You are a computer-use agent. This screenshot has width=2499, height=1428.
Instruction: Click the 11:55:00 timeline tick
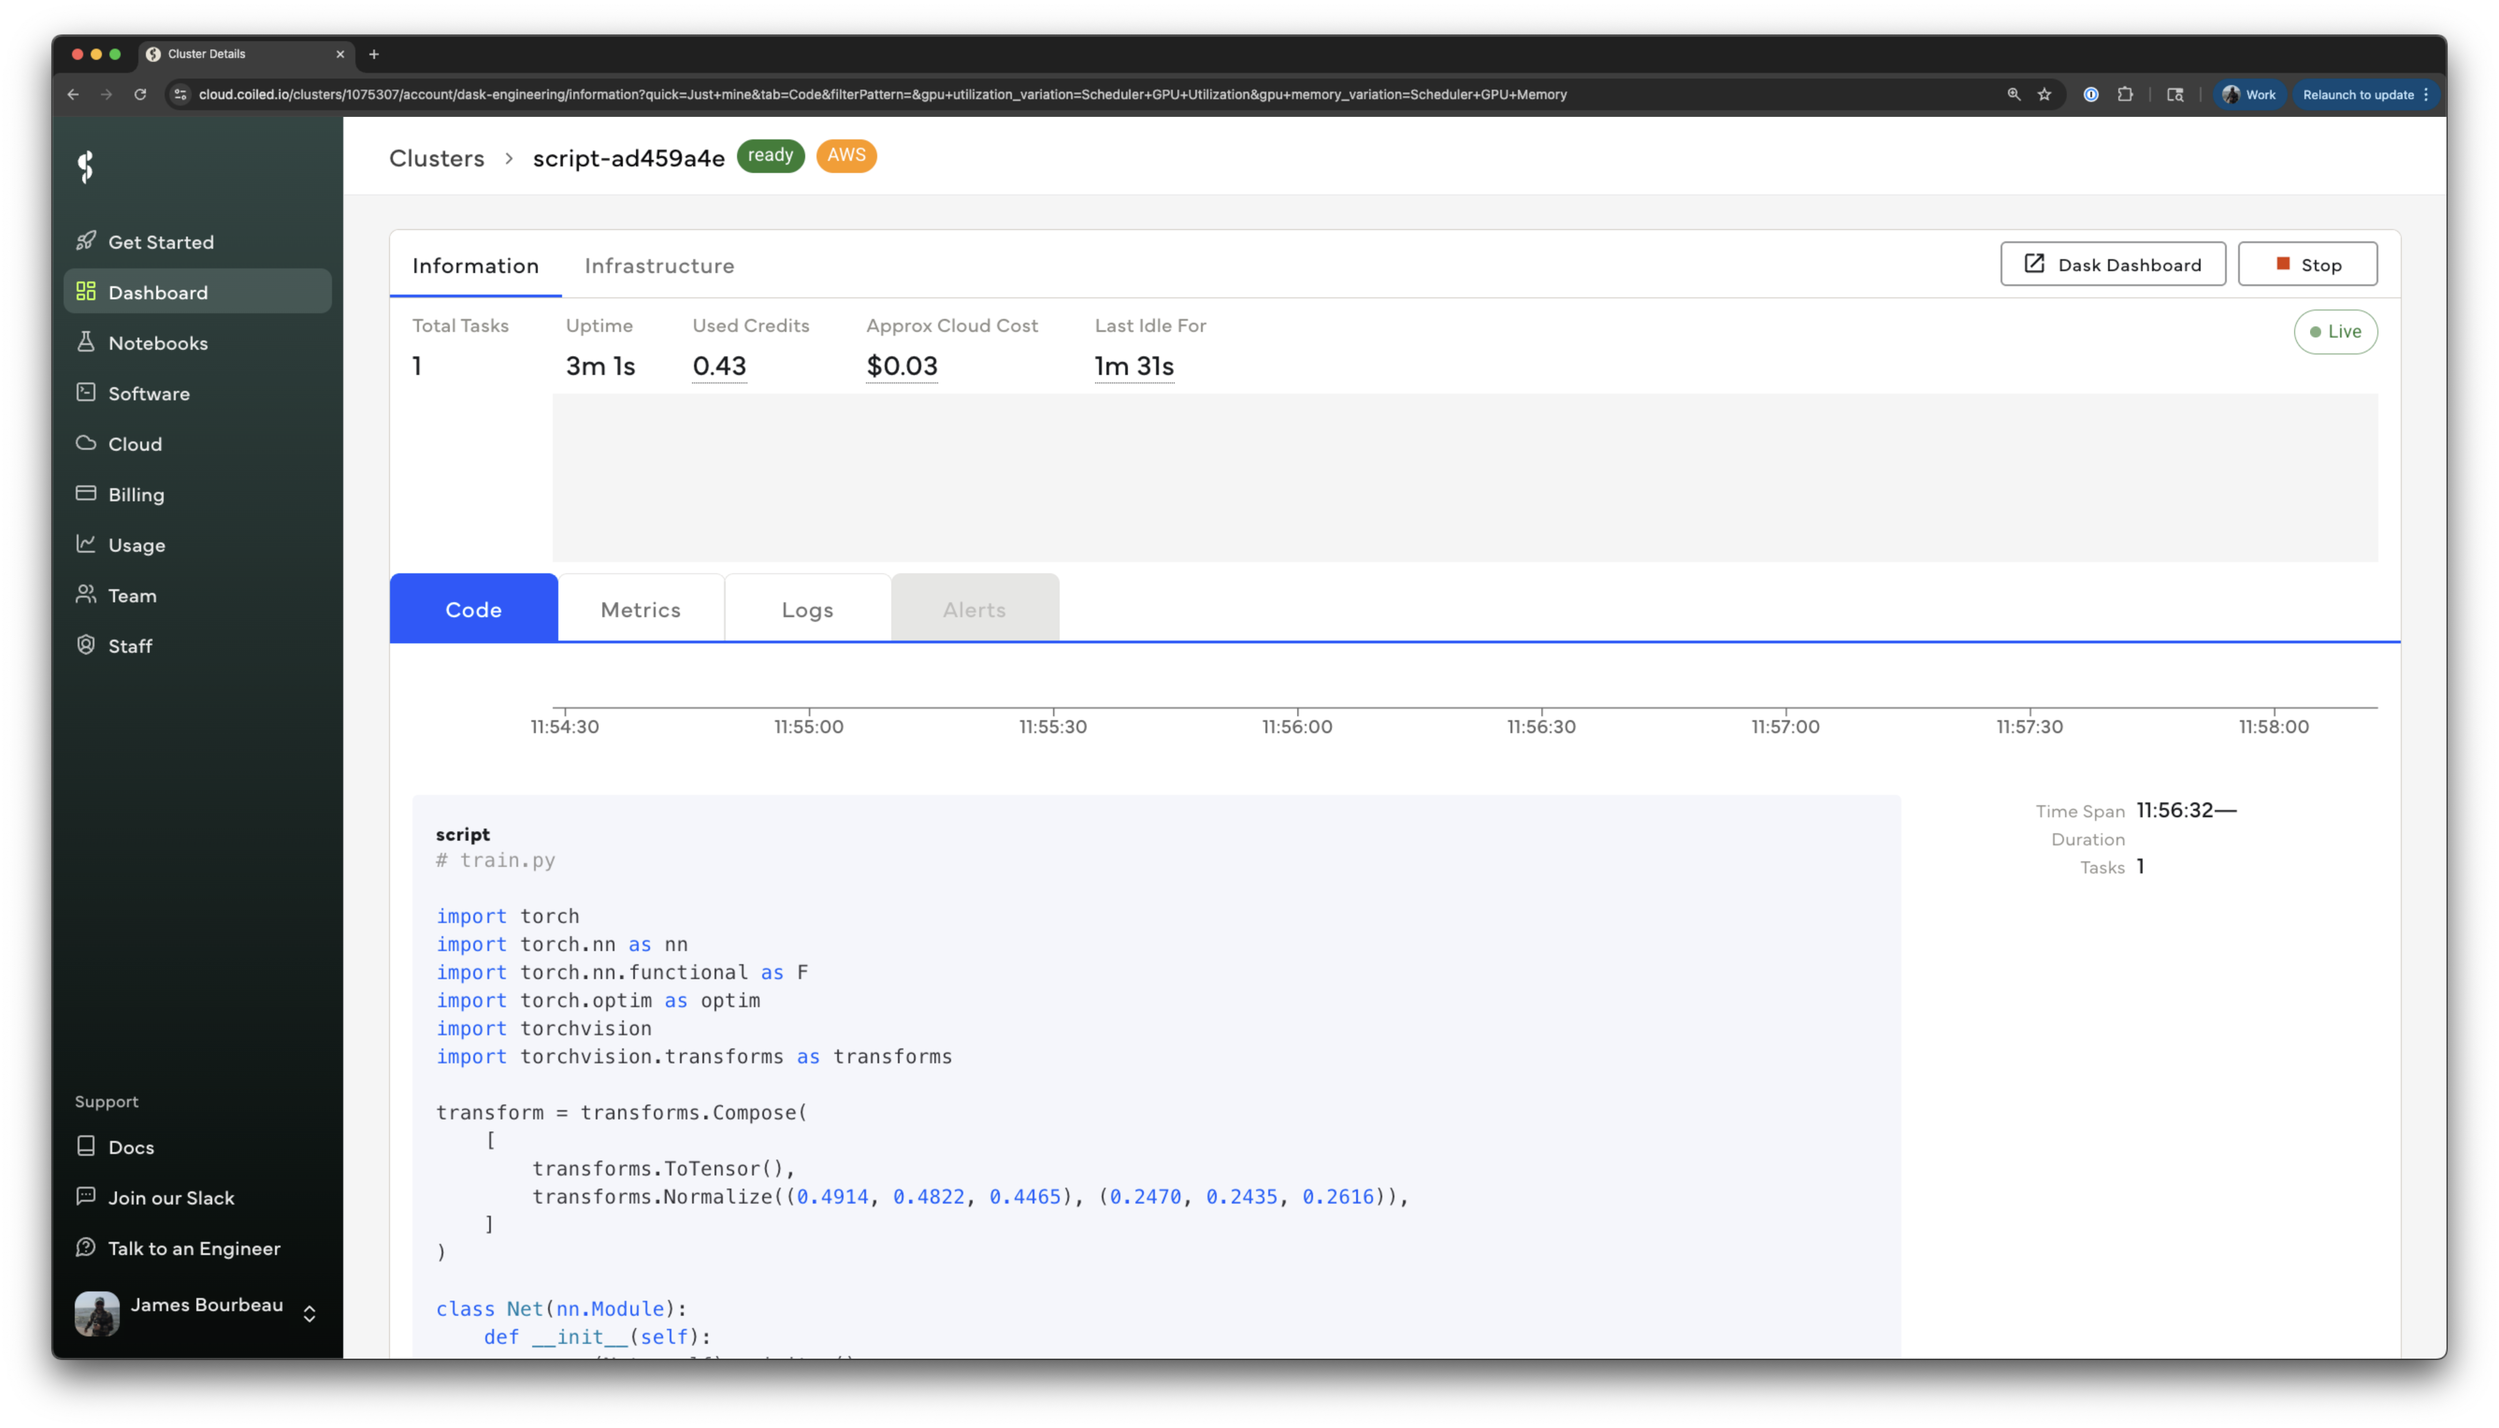pos(808,726)
